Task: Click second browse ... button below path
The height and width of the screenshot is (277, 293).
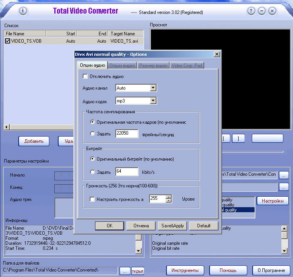Action: 284,187
